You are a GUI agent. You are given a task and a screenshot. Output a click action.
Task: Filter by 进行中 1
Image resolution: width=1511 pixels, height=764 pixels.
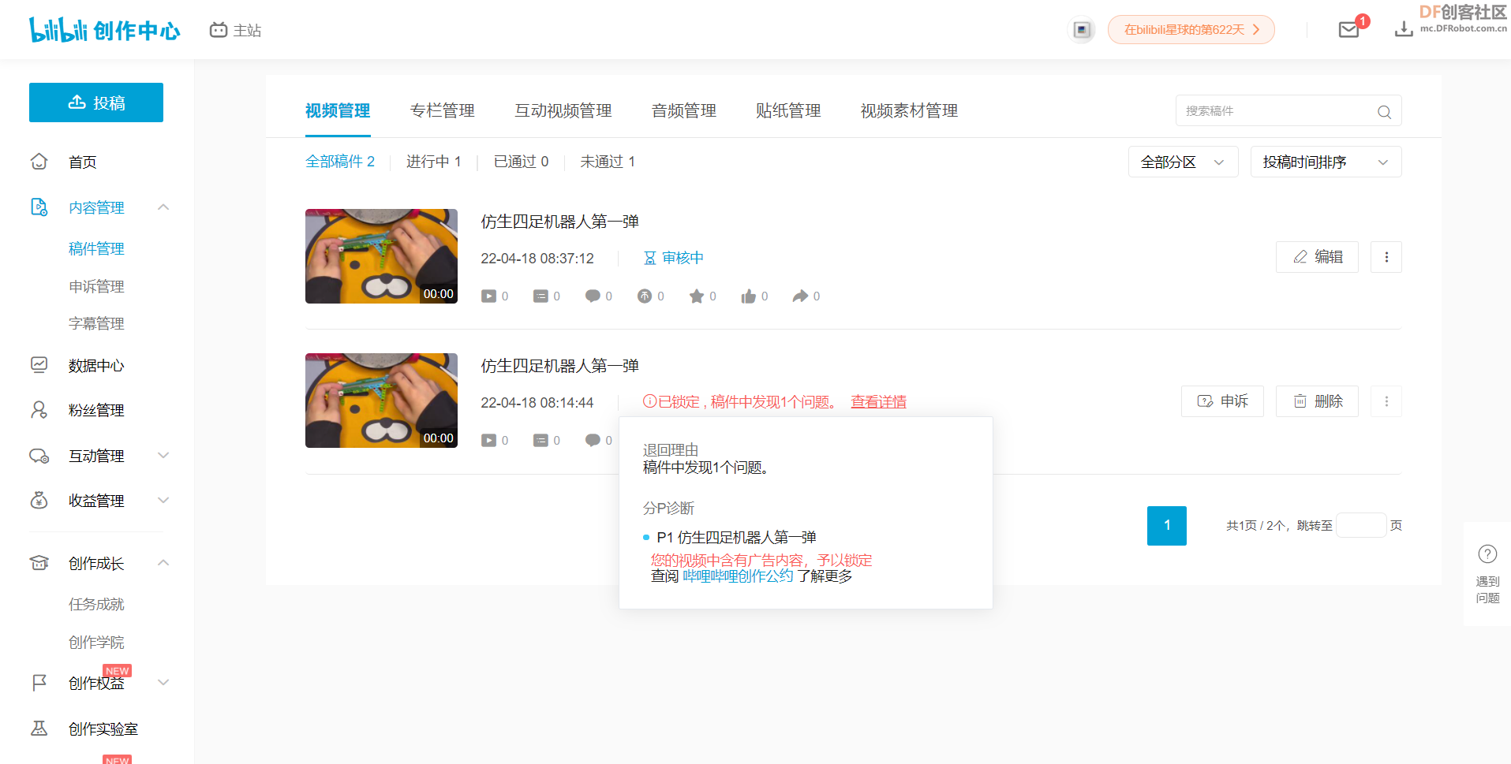point(434,162)
